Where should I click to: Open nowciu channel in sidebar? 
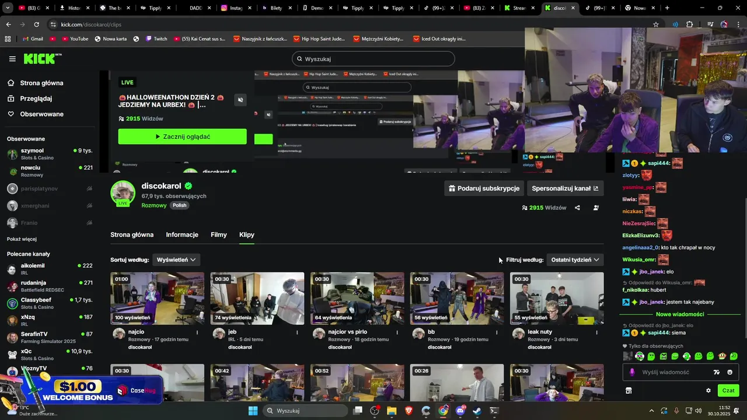tap(50, 171)
